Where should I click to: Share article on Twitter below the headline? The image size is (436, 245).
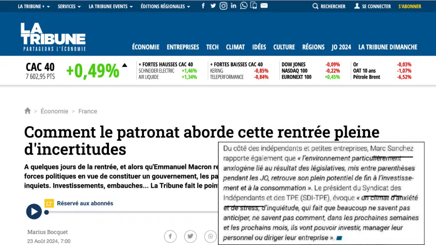point(190,236)
